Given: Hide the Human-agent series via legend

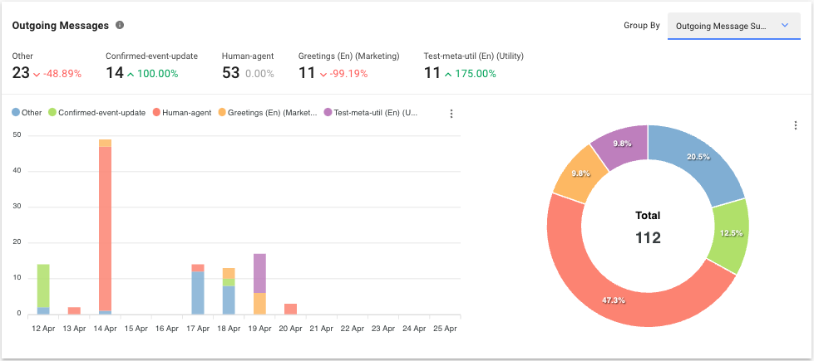Looking at the screenshot, I should [181, 113].
